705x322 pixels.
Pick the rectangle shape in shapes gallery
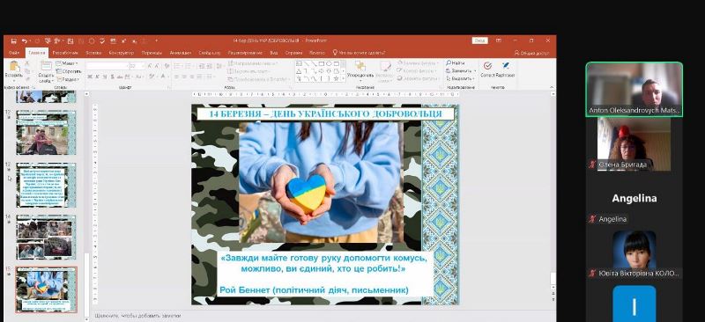[x=322, y=63]
